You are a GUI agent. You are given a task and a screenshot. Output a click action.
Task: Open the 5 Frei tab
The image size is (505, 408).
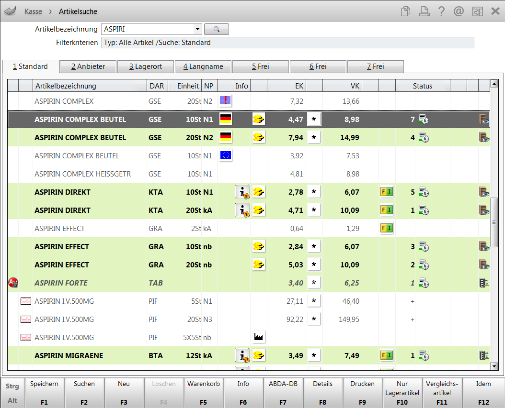pyautogui.click(x=261, y=66)
